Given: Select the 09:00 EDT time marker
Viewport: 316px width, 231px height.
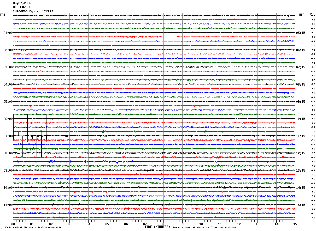Looking at the screenshot, I should tap(8, 171).
